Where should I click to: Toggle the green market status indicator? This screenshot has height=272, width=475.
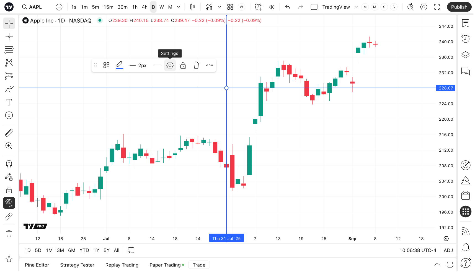[100, 20]
